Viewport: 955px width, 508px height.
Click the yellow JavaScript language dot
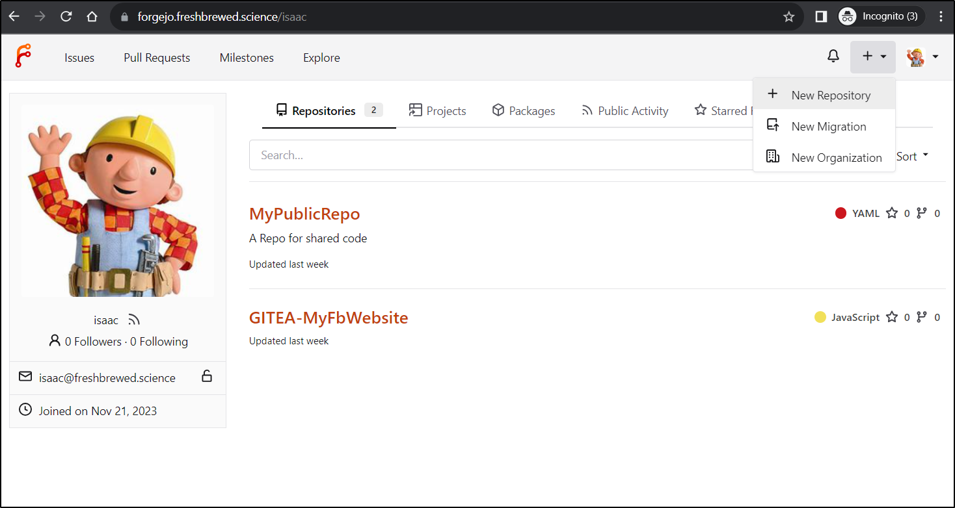820,317
